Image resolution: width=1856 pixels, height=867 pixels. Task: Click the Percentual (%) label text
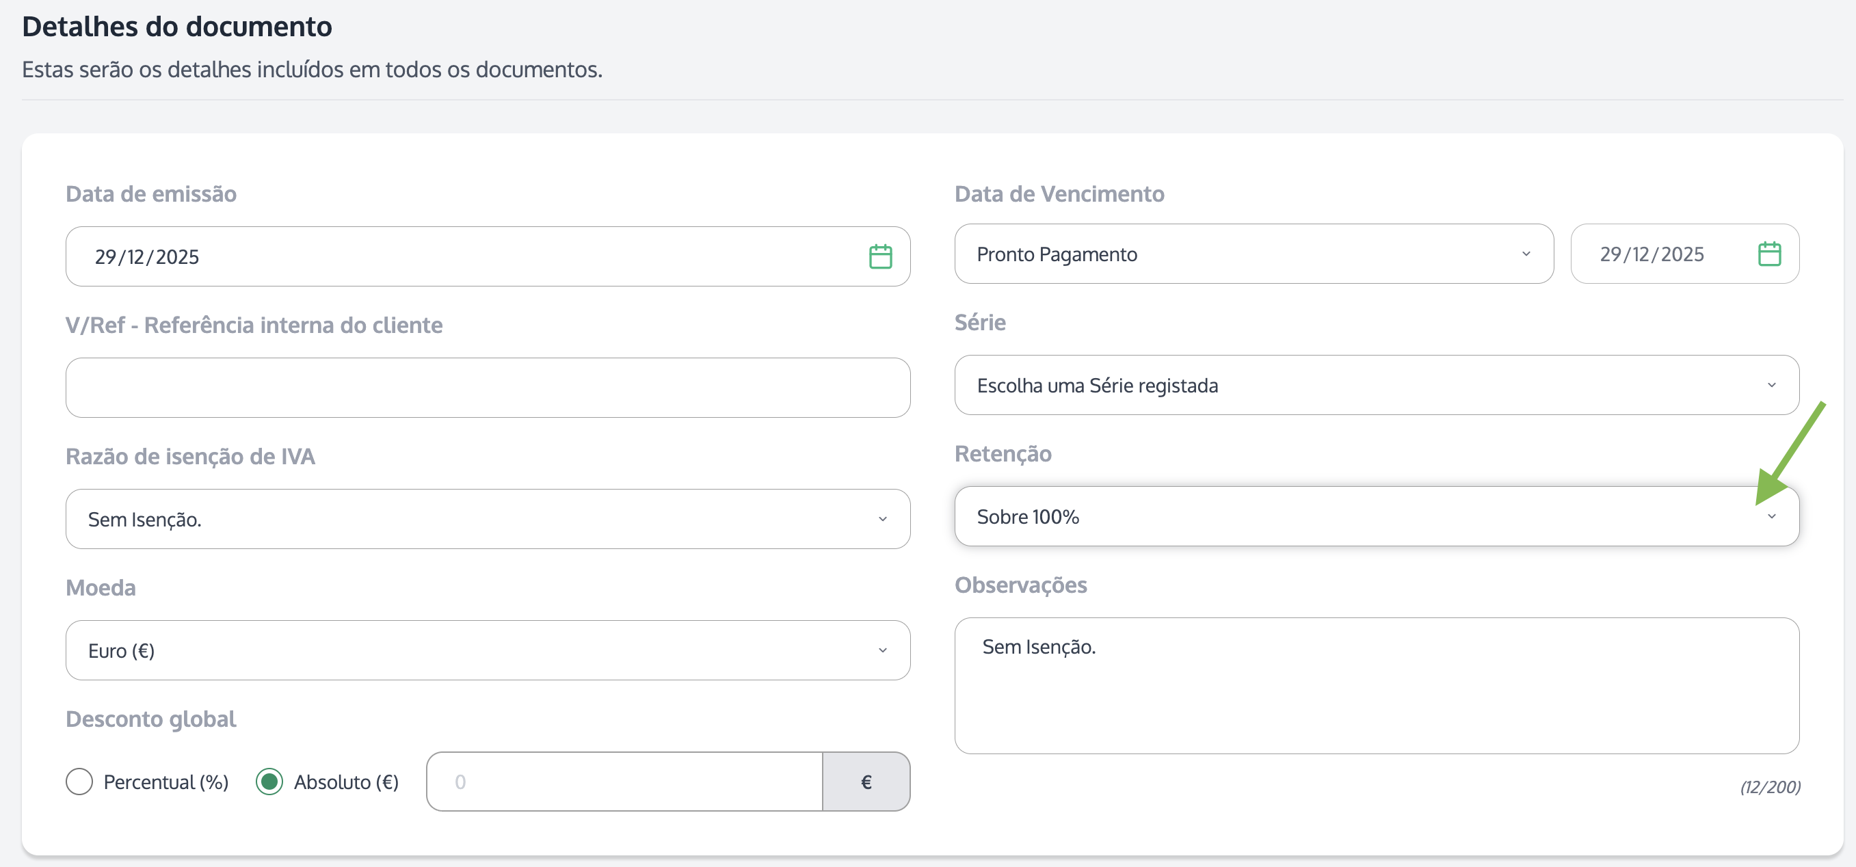click(x=165, y=782)
